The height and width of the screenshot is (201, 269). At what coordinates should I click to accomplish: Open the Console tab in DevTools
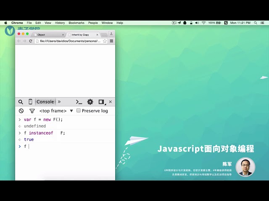coord(45,102)
